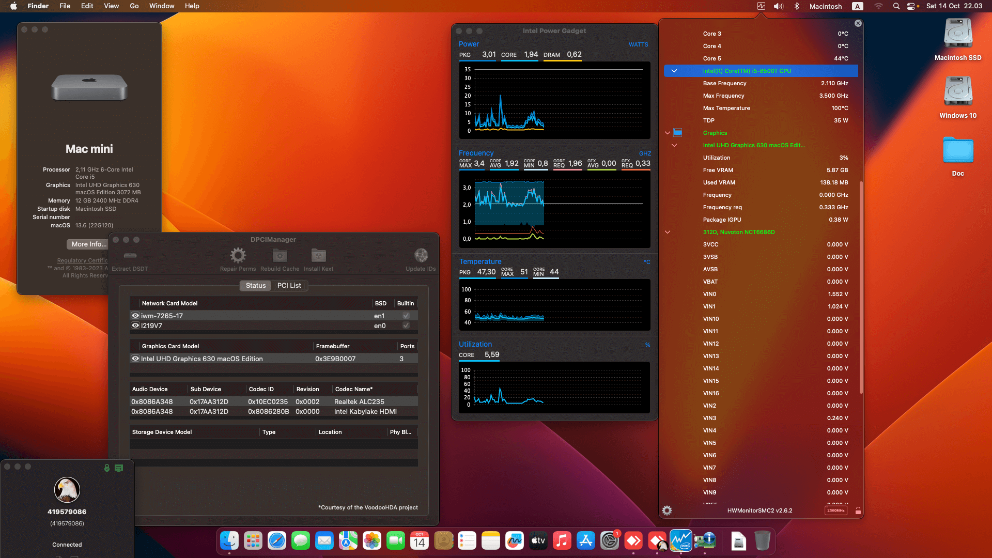Click the Intel Power Gadget menu bar icon
992x558 pixels.
[x=761, y=6]
